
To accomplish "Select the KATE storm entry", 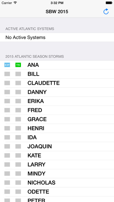I will (57, 156).
